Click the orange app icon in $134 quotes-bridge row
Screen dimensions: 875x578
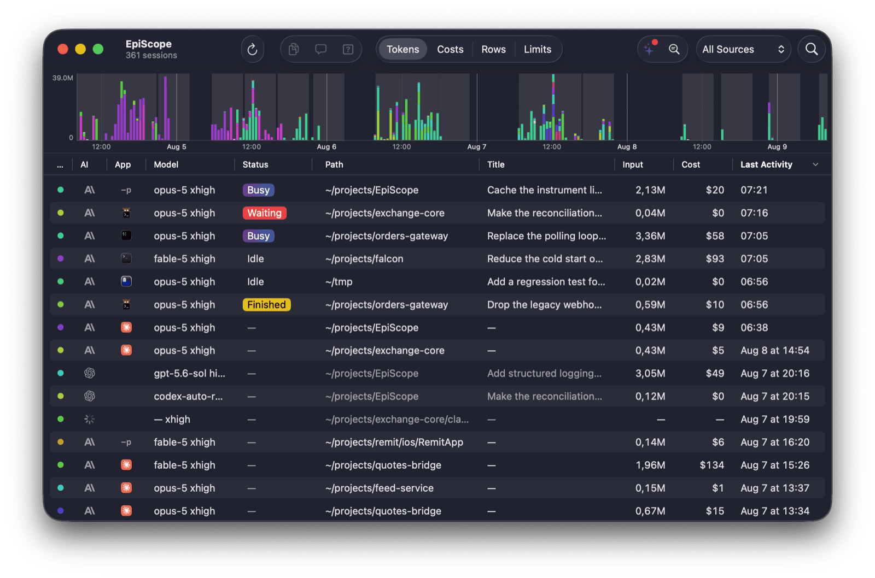pyautogui.click(x=126, y=465)
